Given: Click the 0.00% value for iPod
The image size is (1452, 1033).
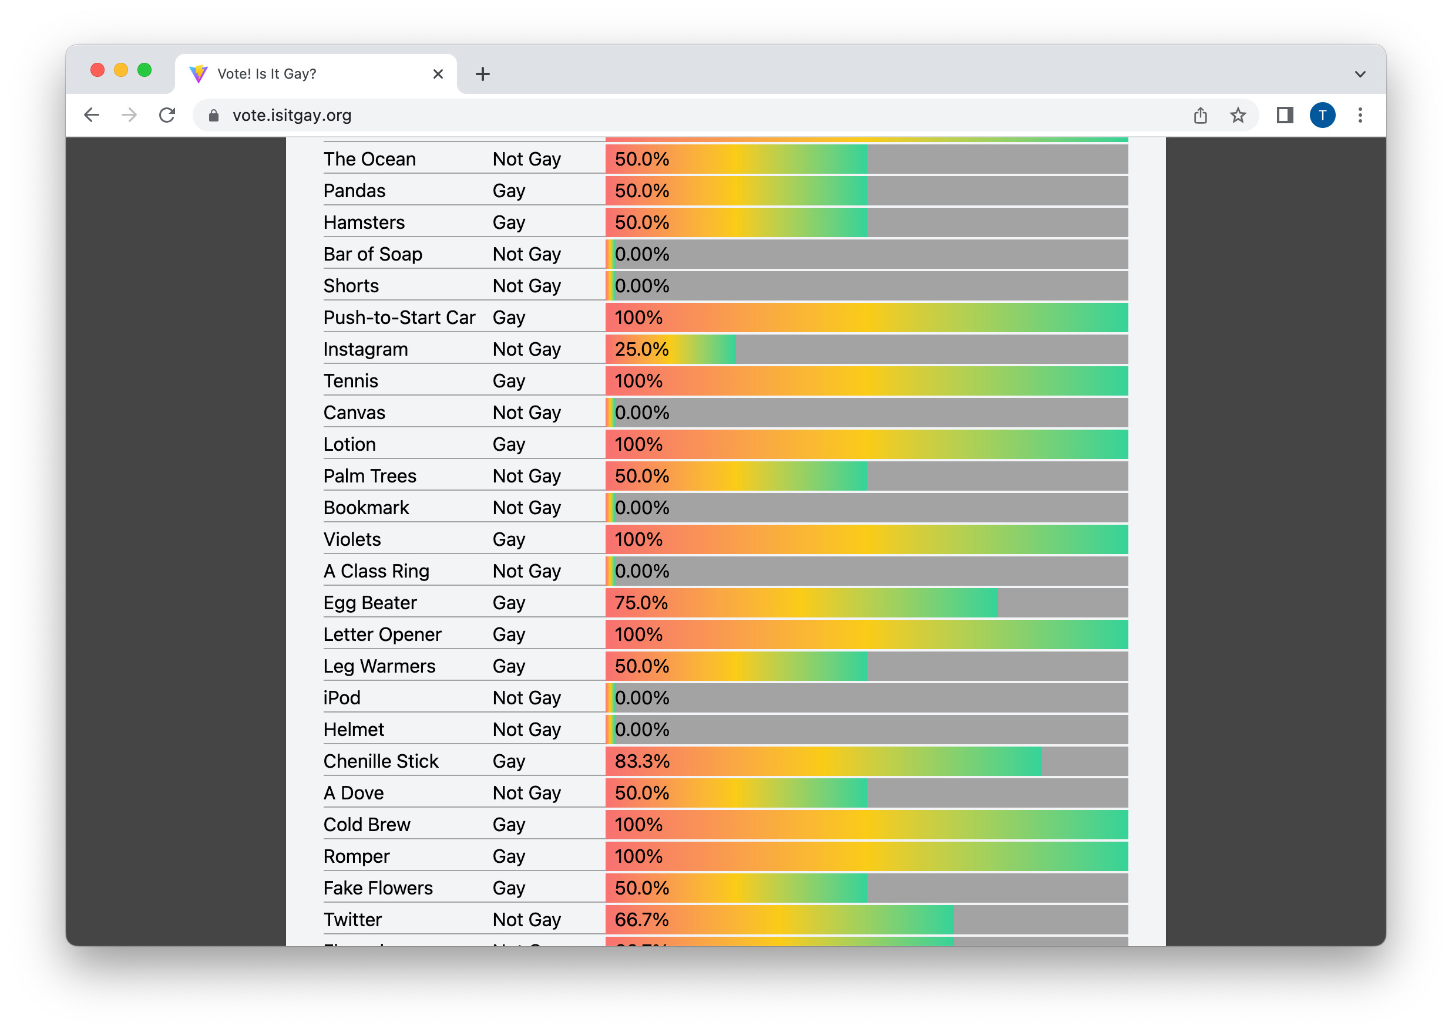Looking at the screenshot, I should 641,698.
